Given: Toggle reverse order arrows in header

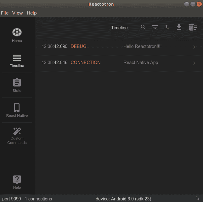Looking at the screenshot, I should pyautogui.click(x=167, y=27).
